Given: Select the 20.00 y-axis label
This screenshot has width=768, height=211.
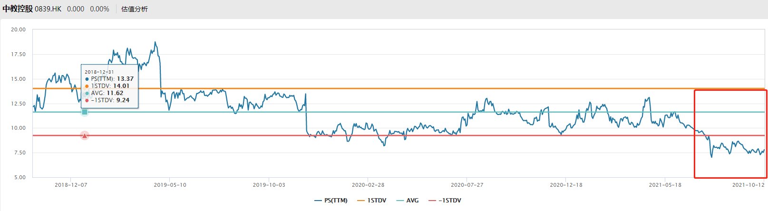Looking at the screenshot, I should 19,29.
